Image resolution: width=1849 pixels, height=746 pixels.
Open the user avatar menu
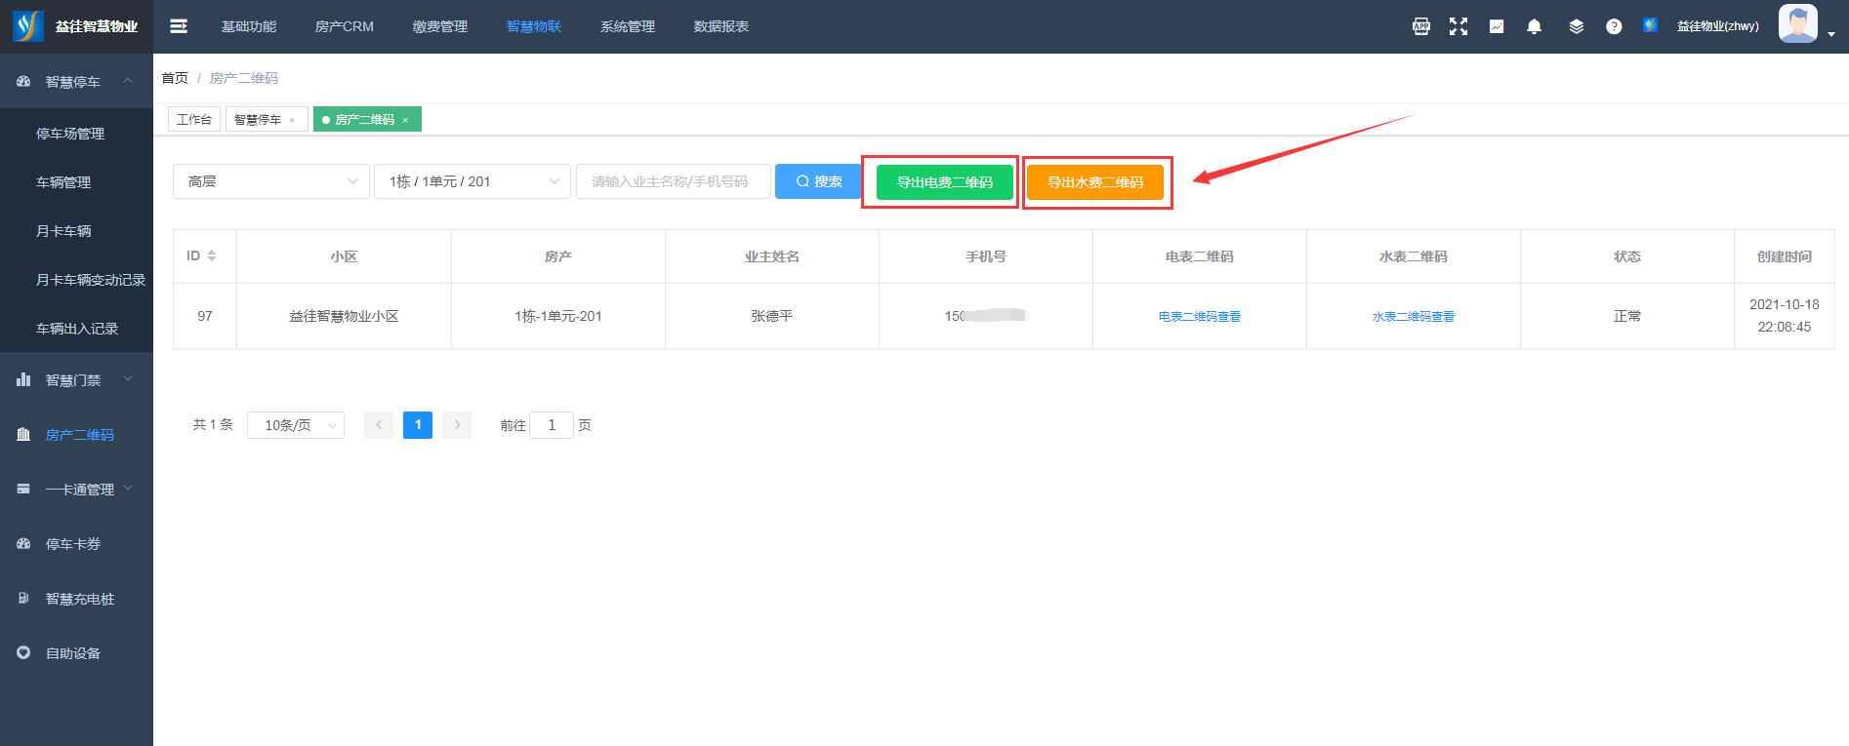(1798, 23)
